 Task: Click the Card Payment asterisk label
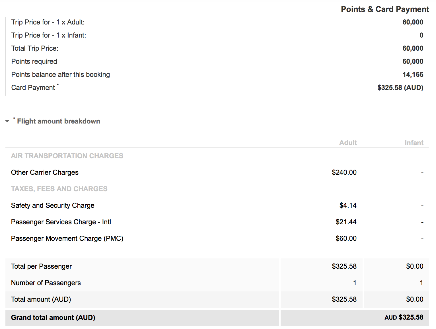[35, 87]
